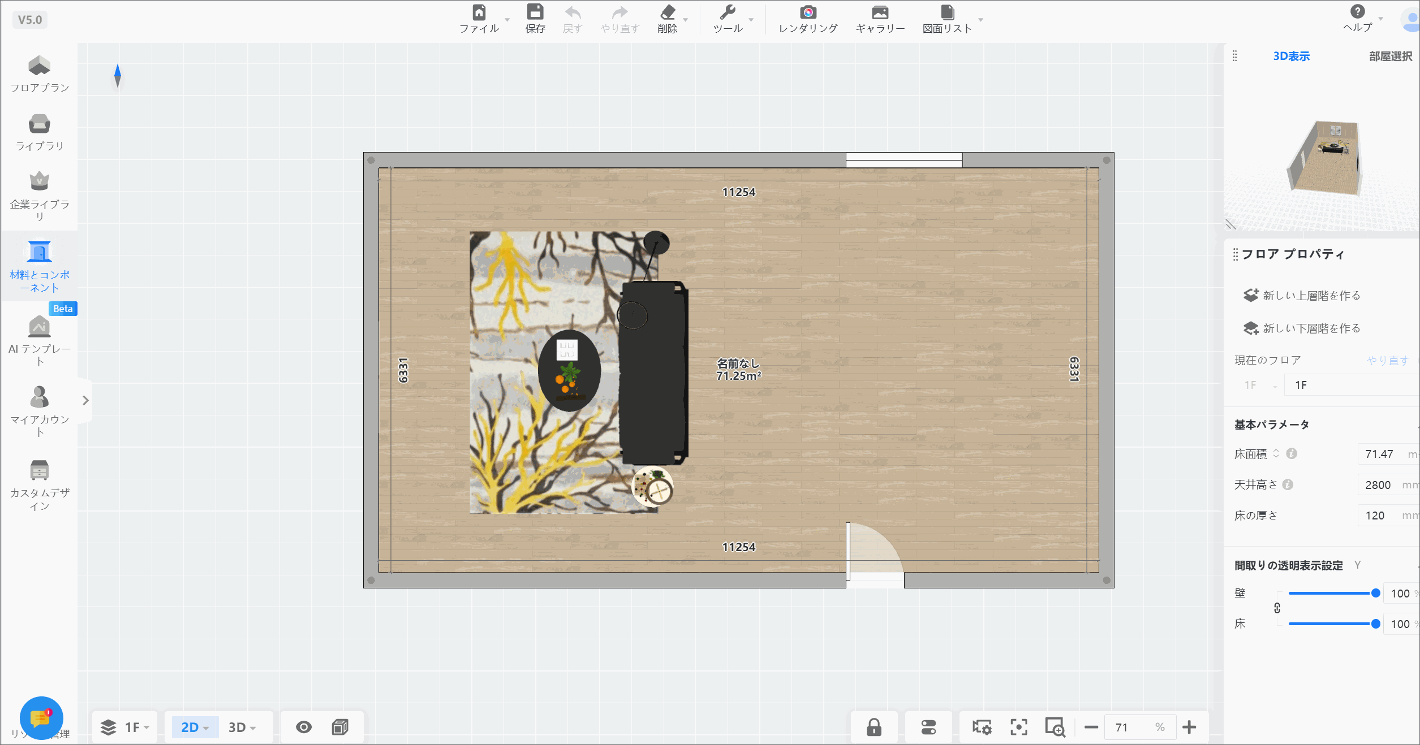Toggle the eye visibility icon

click(x=304, y=727)
